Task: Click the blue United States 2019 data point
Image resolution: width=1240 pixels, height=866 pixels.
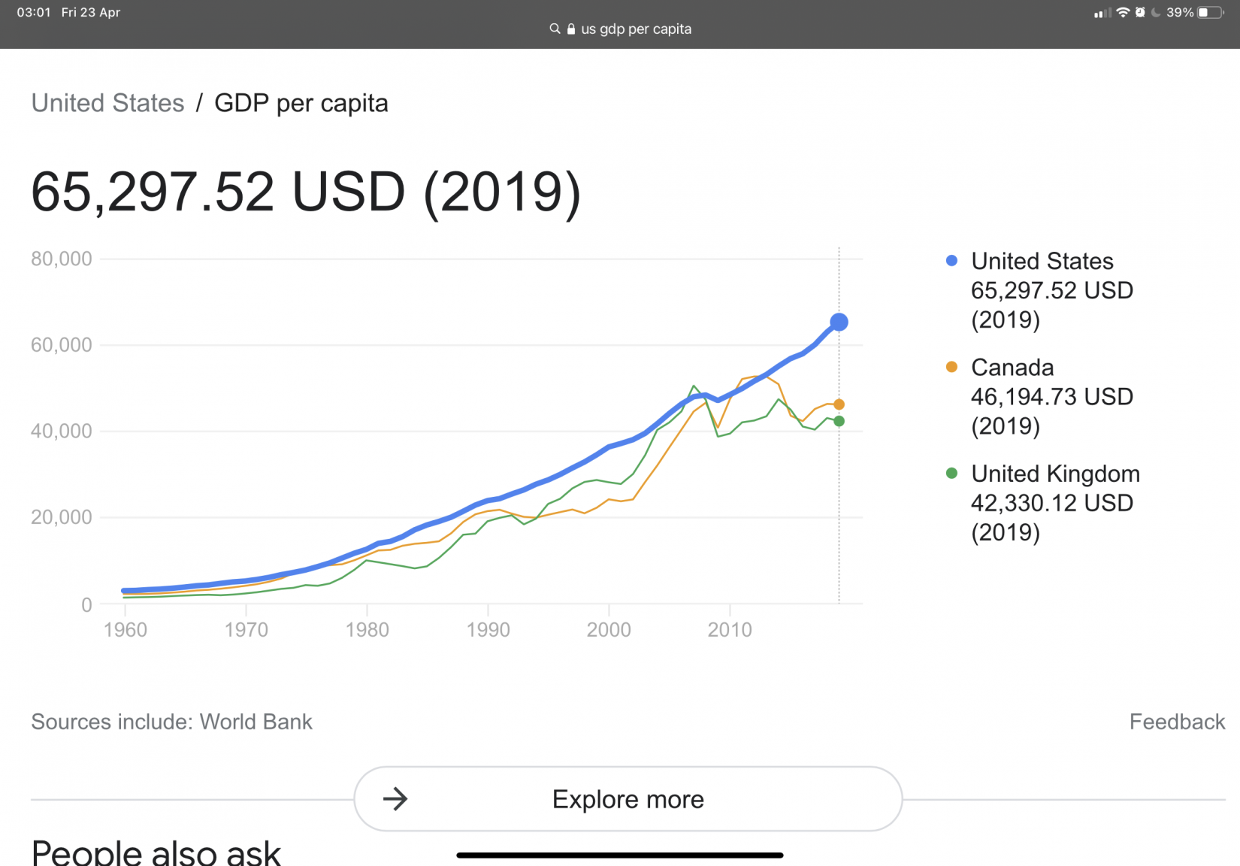Action: coord(839,322)
